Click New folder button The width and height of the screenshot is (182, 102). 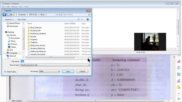pyautogui.click(x=22, y=20)
